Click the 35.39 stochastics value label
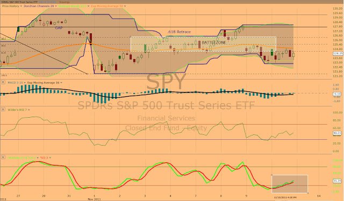The height and width of the screenshot is (201, 344). [337, 181]
